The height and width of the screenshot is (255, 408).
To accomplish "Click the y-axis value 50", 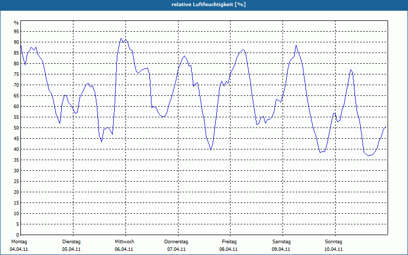I will pos(16,128).
